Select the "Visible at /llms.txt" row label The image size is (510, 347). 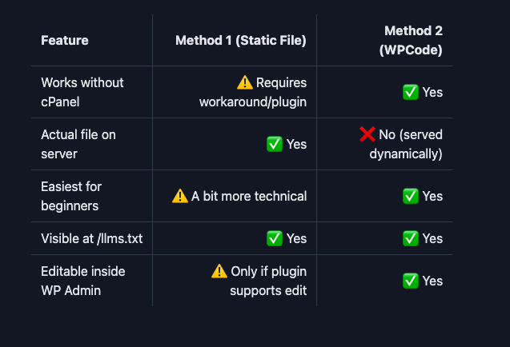coord(92,238)
